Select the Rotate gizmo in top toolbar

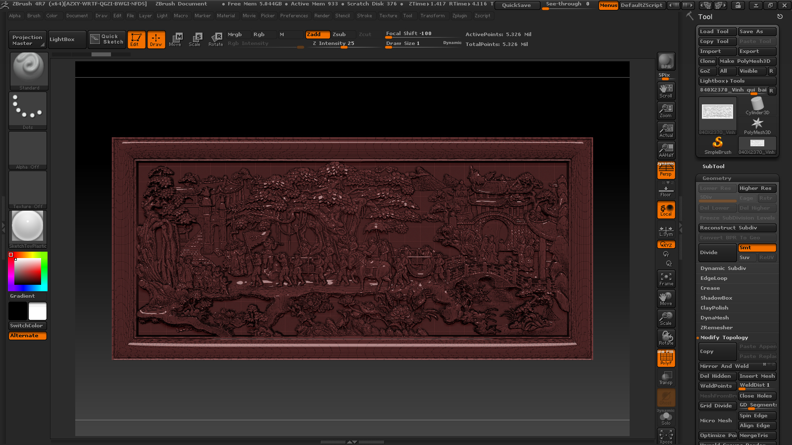[215, 40]
